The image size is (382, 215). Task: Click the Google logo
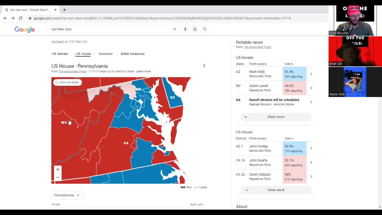25,29
